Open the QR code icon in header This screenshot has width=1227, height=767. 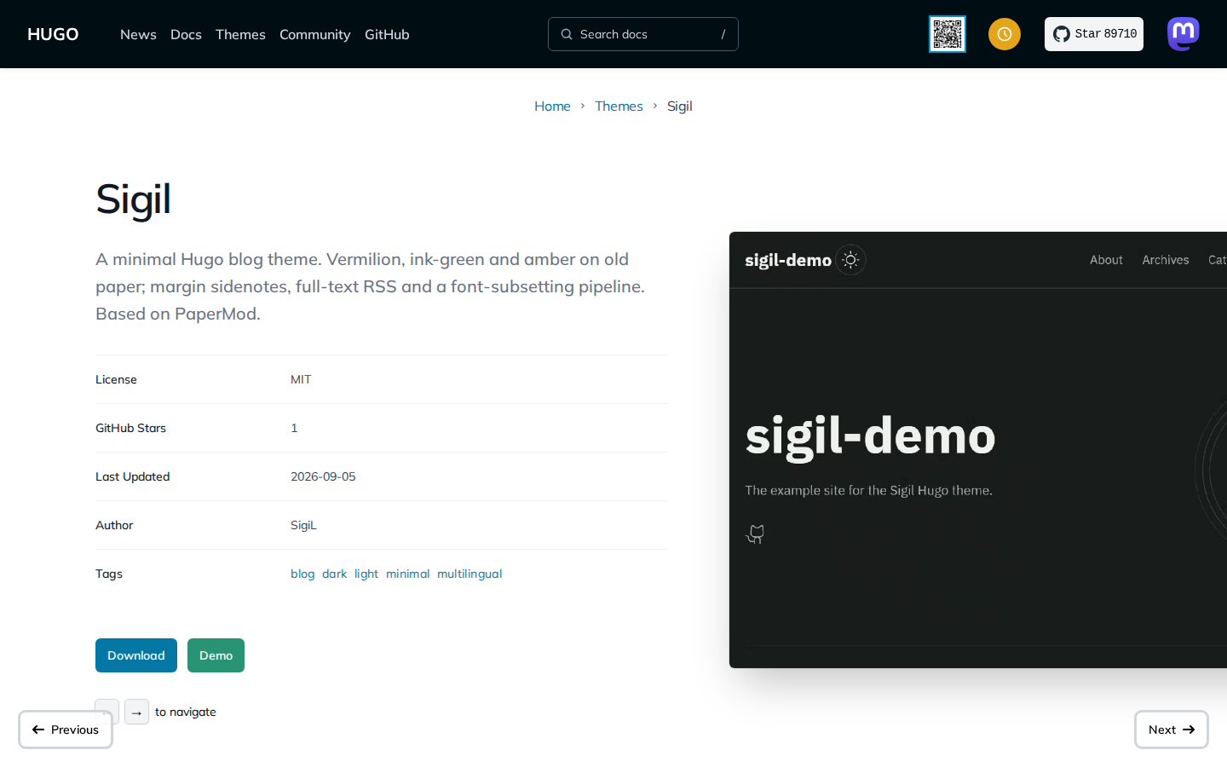pos(948,34)
